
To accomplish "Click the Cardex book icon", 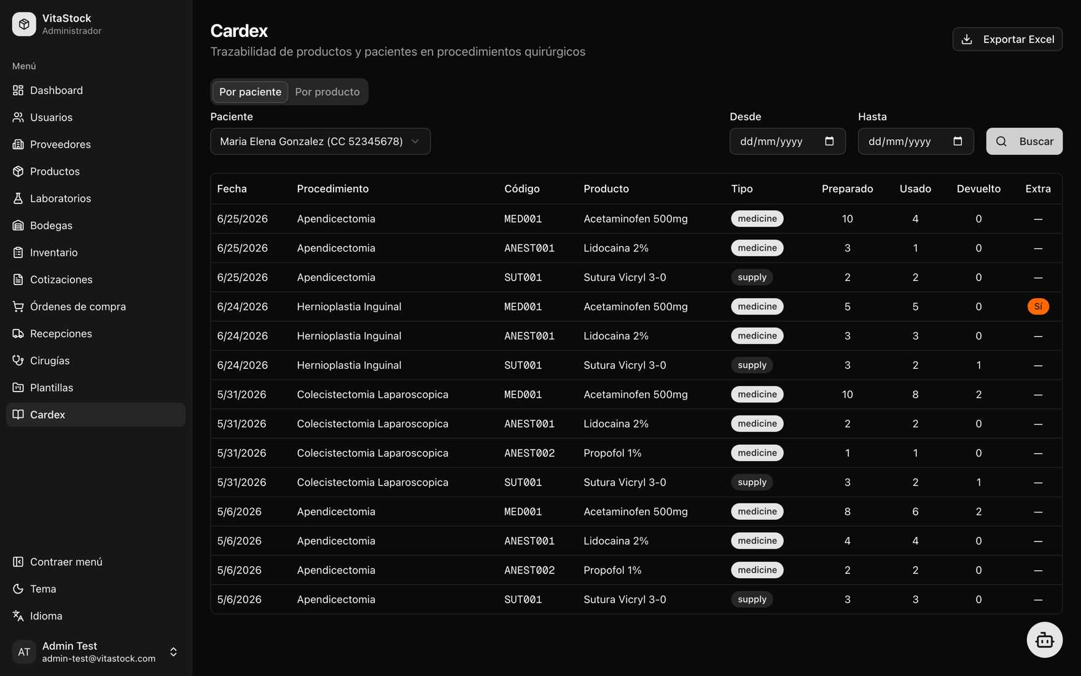I will click(18, 415).
